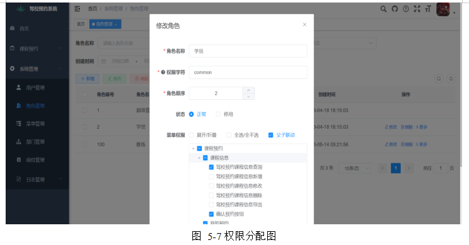Open the search magnifier icon in header
469x245 pixels.
coord(383,9)
